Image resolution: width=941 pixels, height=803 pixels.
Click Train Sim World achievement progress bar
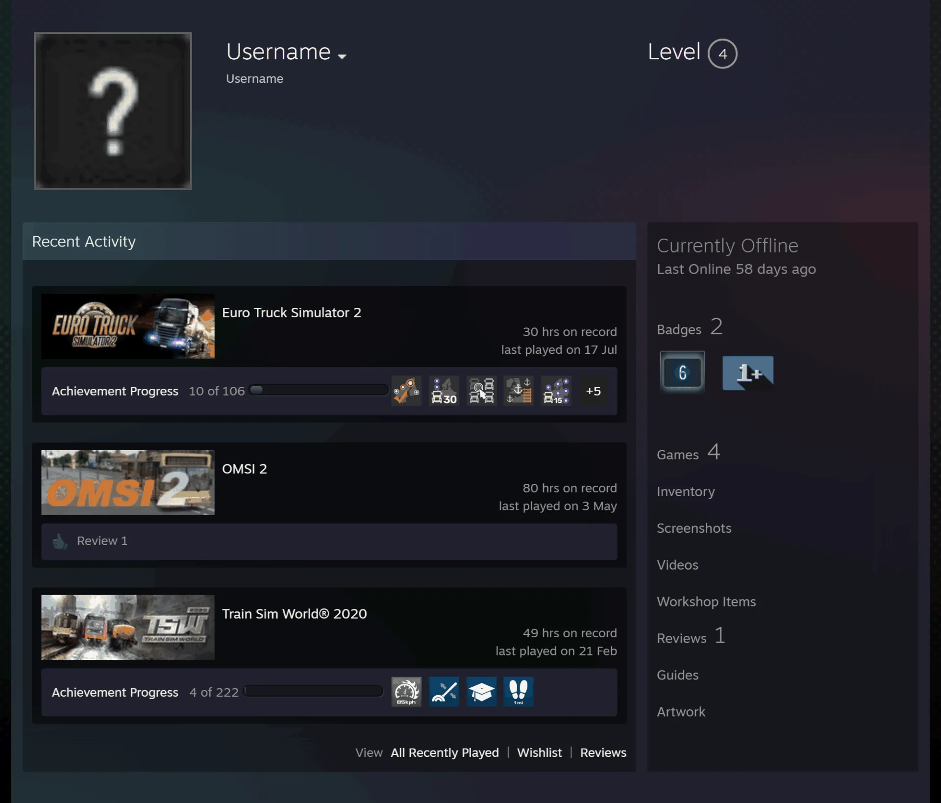[313, 691]
